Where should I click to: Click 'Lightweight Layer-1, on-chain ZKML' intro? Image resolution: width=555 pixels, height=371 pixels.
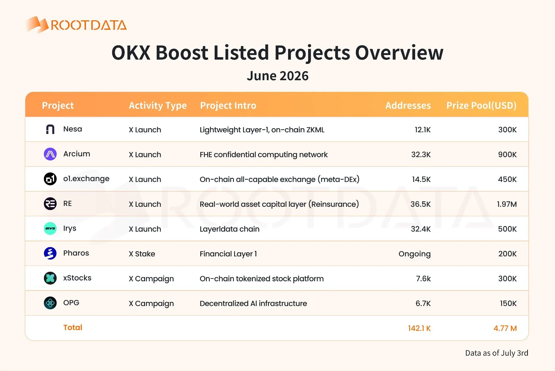point(262,130)
